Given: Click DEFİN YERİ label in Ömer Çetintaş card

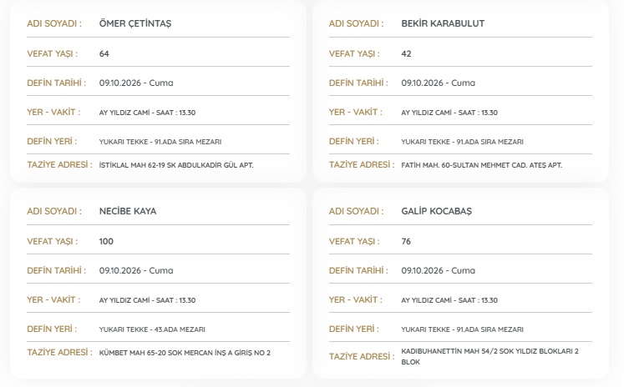Looking at the screenshot, I should [52, 142].
